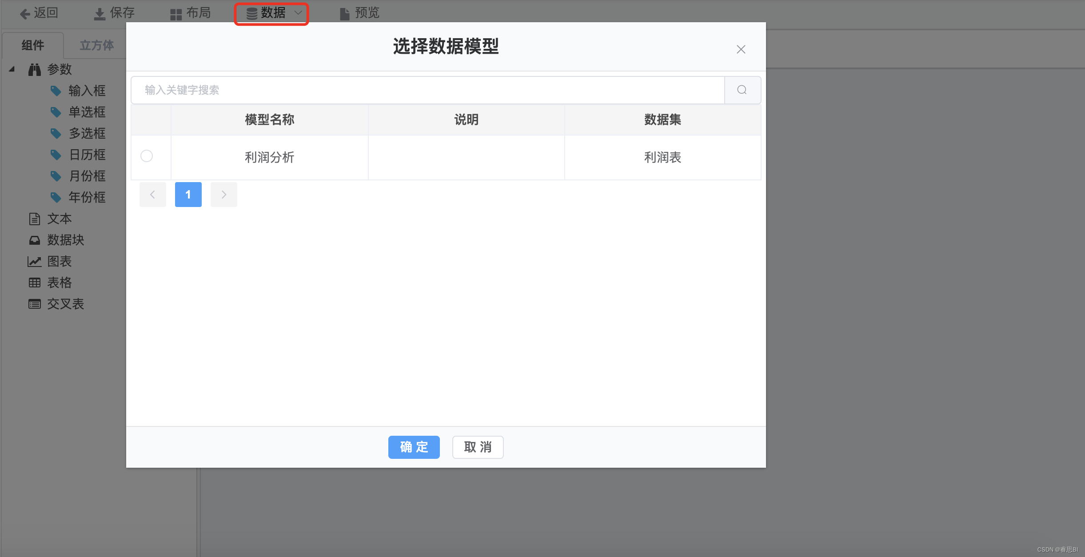1085x557 pixels.
Task: Click the 保存 save icon
Action: [x=99, y=13]
